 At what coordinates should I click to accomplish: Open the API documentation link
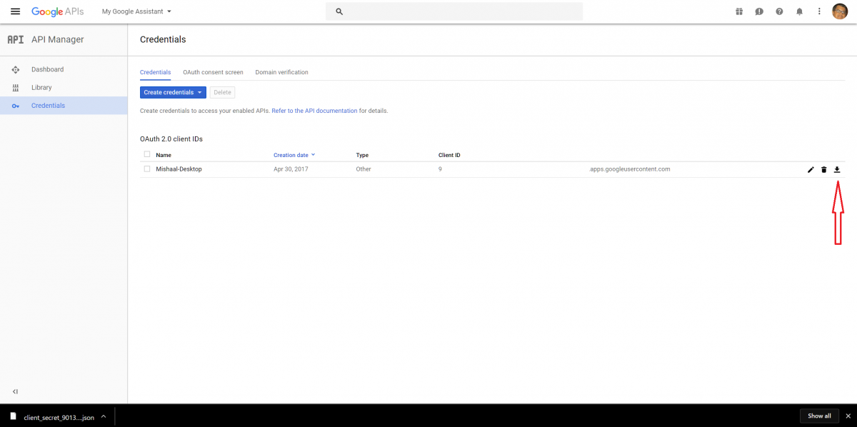tap(314, 111)
